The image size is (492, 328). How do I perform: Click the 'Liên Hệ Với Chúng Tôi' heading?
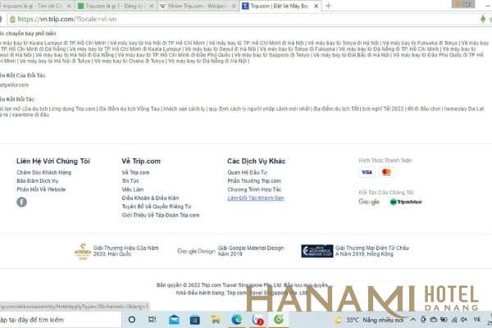53,162
